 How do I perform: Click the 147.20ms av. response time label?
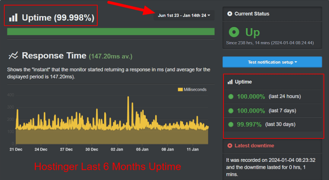111,56
